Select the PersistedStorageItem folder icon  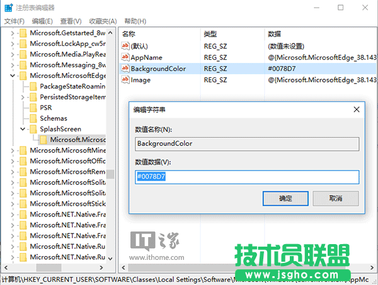tap(33, 98)
